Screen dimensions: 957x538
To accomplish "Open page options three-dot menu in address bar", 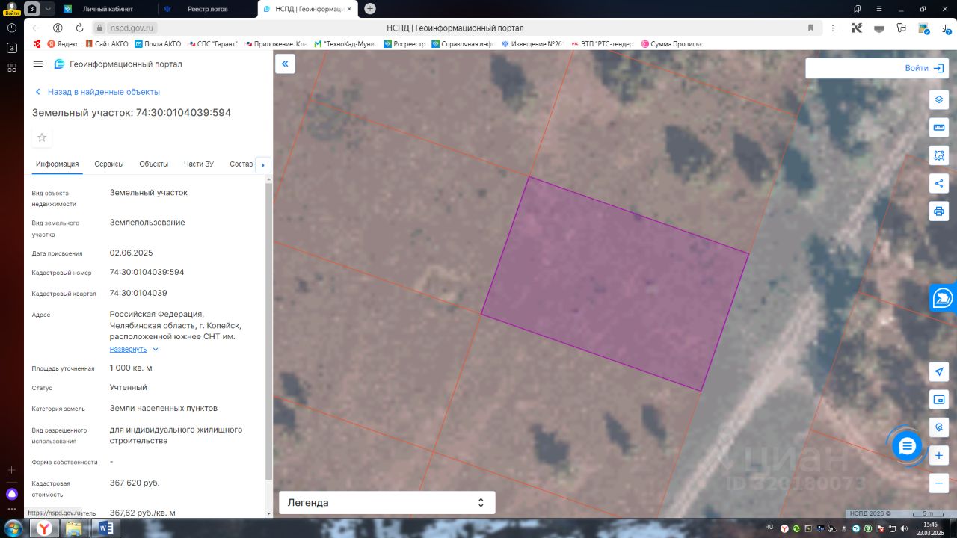I will point(833,28).
